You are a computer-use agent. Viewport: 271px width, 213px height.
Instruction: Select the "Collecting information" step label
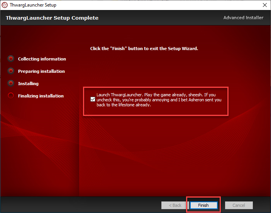(x=42, y=59)
